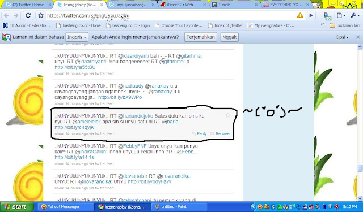Click the yellow security warning triangle in address bar
This screenshot has width=363, height=212.
point(300,15)
